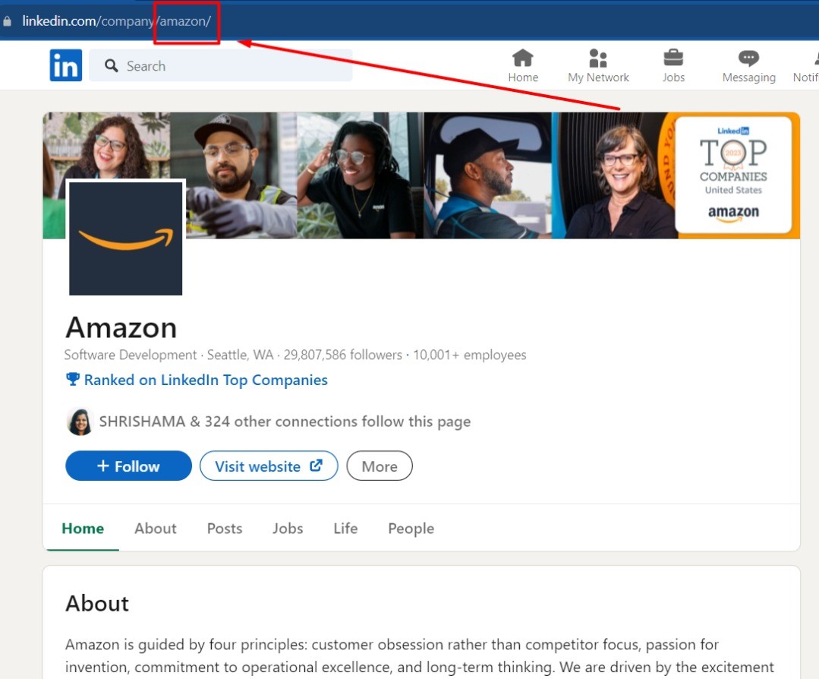Click the Amazon company logo
Viewport: 819px width, 679px height.
click(x=126, y=238)
